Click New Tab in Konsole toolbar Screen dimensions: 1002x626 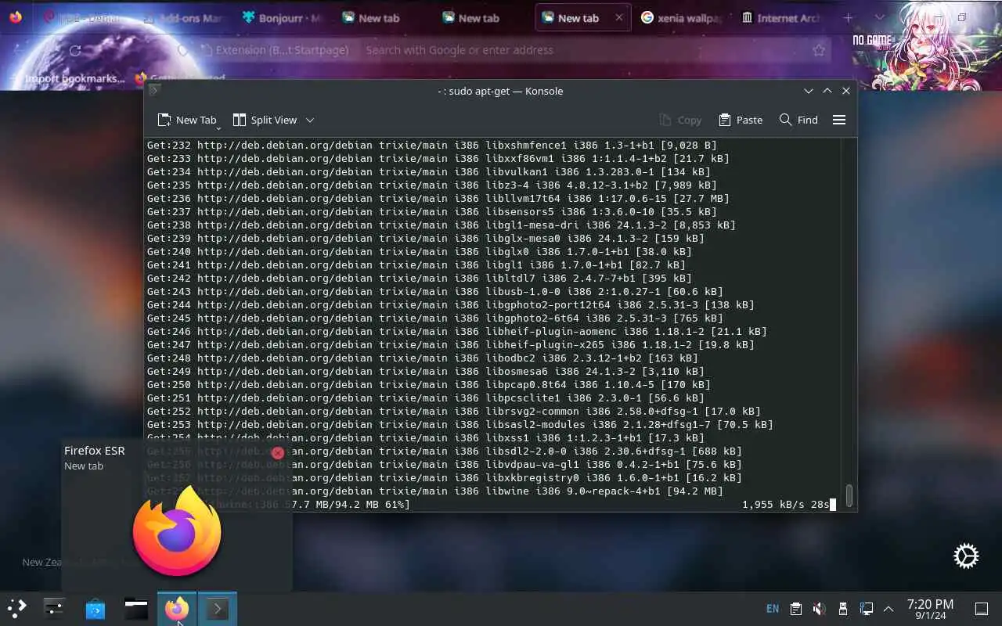(x=187, y=120)
